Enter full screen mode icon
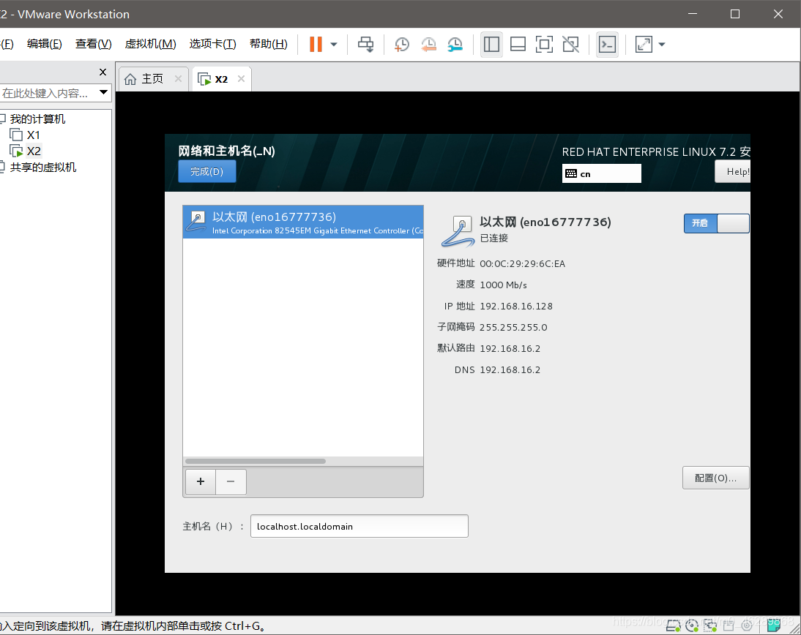This screenshot has height=635, width=801. pyautogui.click(x=544, y=45)
